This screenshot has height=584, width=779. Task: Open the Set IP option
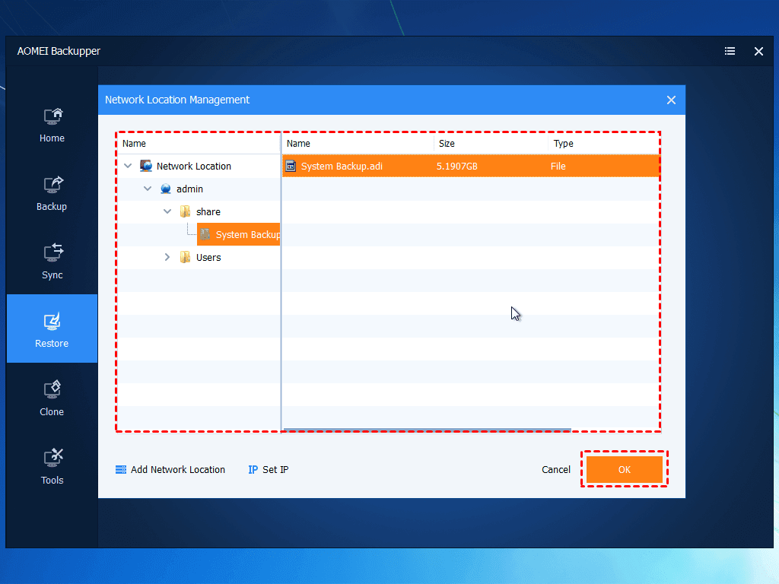275,470
